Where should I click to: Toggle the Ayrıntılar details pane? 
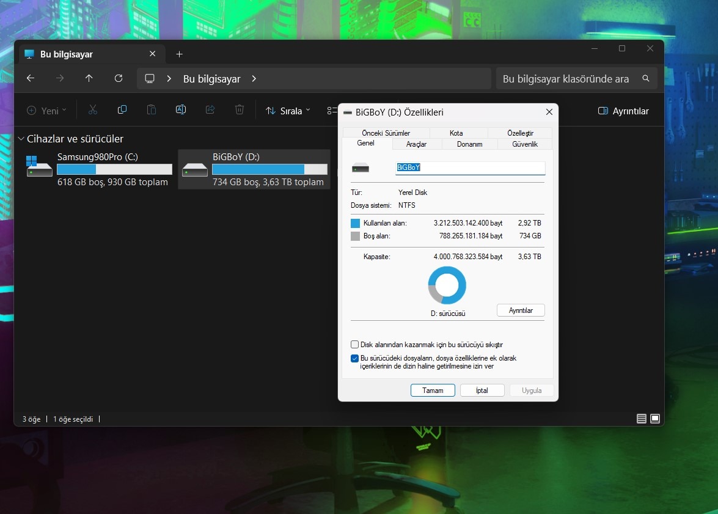[623, 111]
